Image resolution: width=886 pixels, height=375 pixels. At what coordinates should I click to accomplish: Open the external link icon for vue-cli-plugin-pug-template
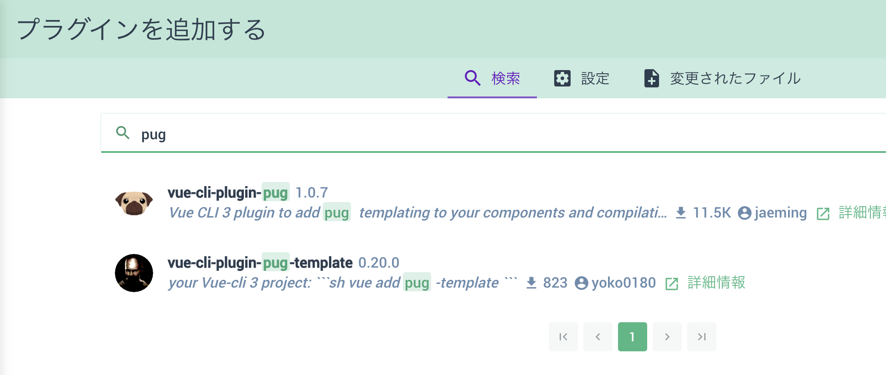tap(672, 283)
